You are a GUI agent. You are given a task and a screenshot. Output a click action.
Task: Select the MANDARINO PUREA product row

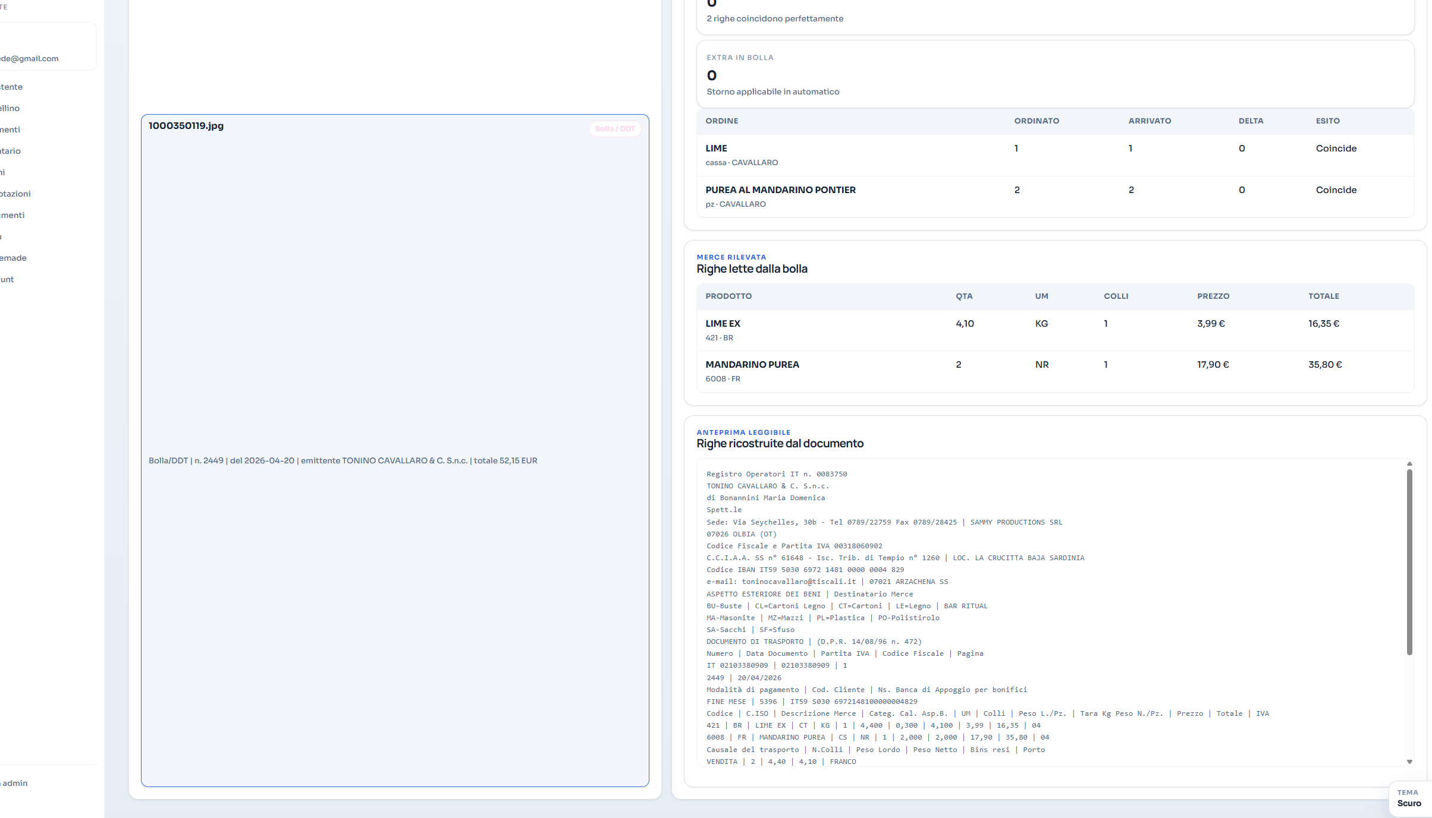[1055, 371]
